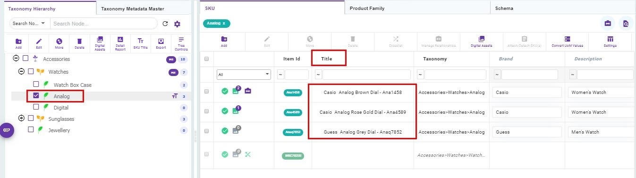Click the image icon with badge 1 on Ana4589
The width and height of the screenshot is (636, 178).
(236, 111)
